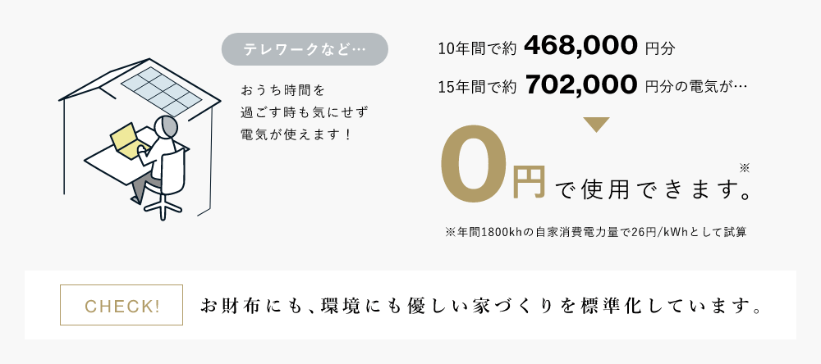Click the gold downward triangle arrow
Image resolution: width=821 pixels, height=364 pixels.
596,125
